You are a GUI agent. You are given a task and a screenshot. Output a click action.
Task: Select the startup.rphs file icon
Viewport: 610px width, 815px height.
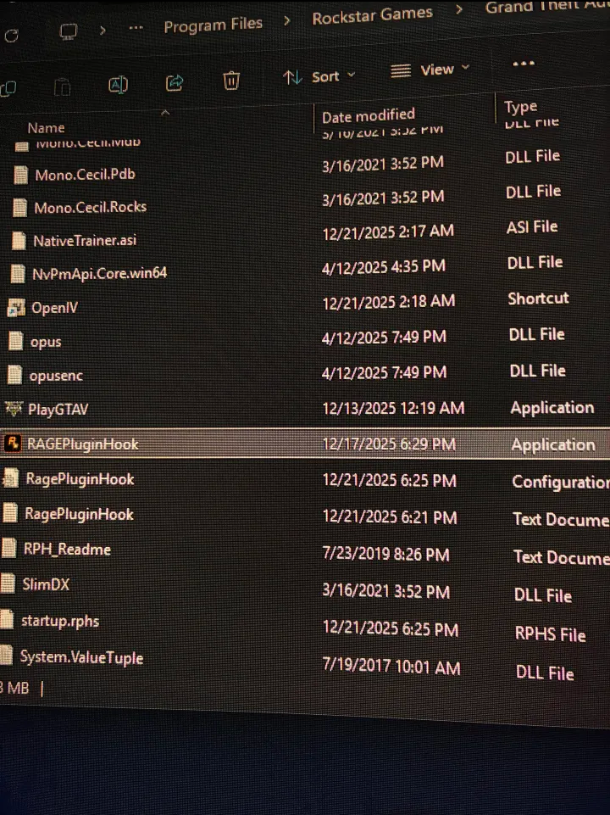(x=7, y=618)
